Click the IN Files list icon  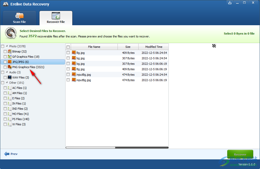point(10,103)
